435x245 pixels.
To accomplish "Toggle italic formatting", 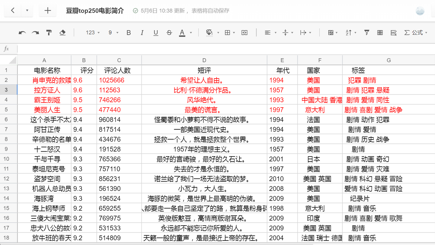I will [x=142, y=33].
